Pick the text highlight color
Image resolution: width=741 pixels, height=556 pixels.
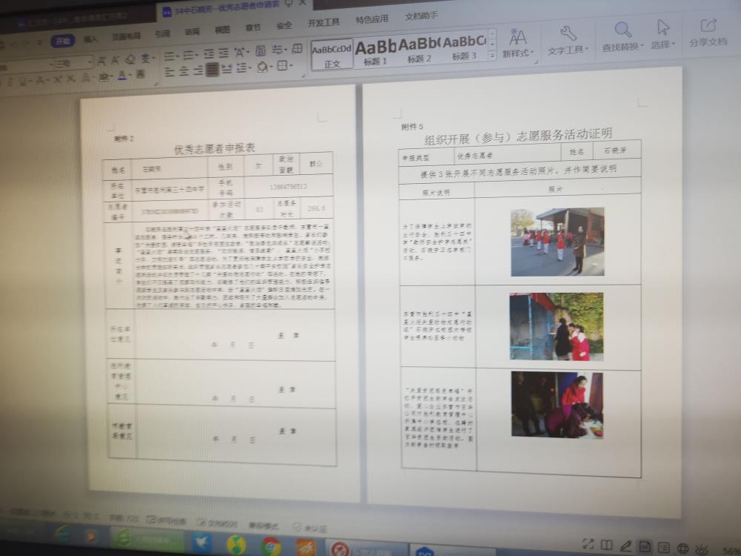[x=105, y=76]
